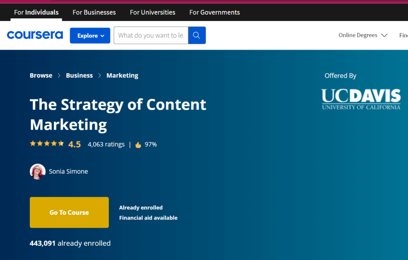408x260 pixels.
Task: Open the For Universities tab
Action: coord(153,12)
